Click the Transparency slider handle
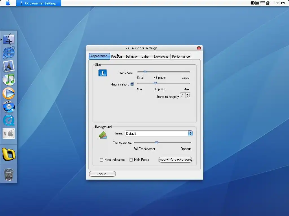The height and width of the screenshot is (216, 289). pyautogui.click(x=157, y=143)
